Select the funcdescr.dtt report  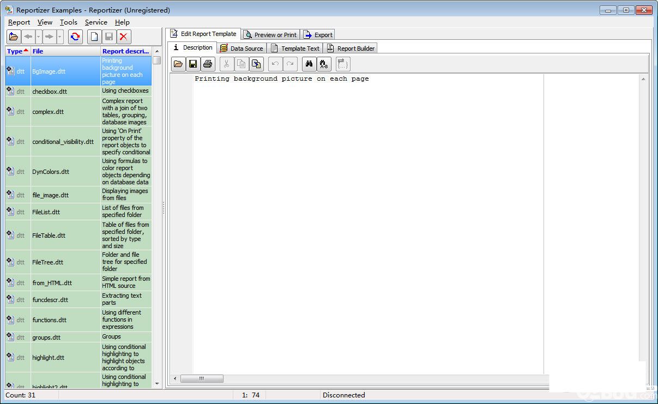point(79,299)
